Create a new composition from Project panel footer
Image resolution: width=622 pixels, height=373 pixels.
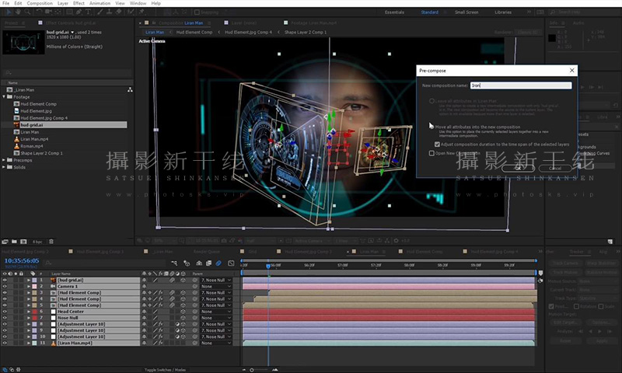[x=23, y=242]
